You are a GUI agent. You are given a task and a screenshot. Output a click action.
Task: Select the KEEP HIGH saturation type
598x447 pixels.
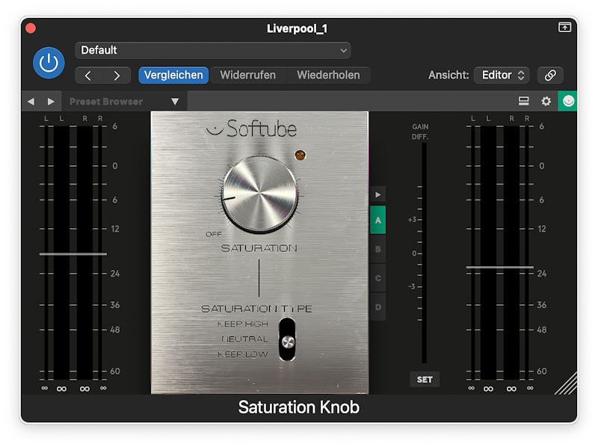[x=243, y=324]
